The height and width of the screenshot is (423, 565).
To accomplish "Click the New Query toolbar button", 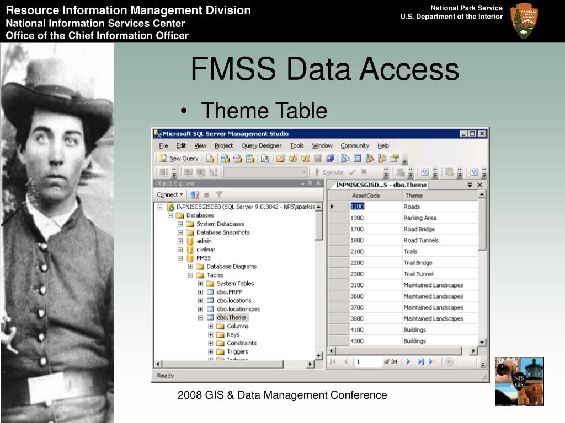I will [179, 158].
